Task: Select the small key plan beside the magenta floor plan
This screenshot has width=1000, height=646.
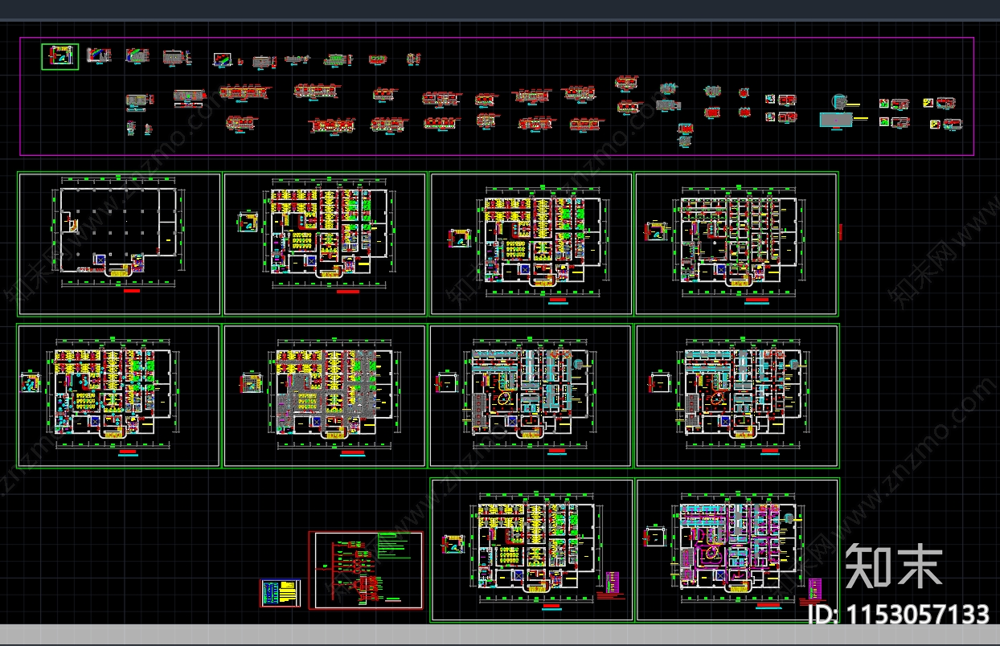Action: click(656, 538)
